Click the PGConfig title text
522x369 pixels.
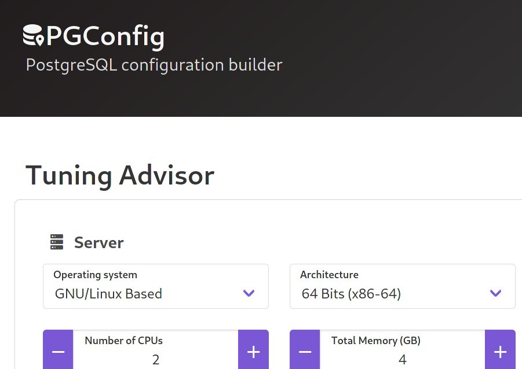tap(105, 36)
